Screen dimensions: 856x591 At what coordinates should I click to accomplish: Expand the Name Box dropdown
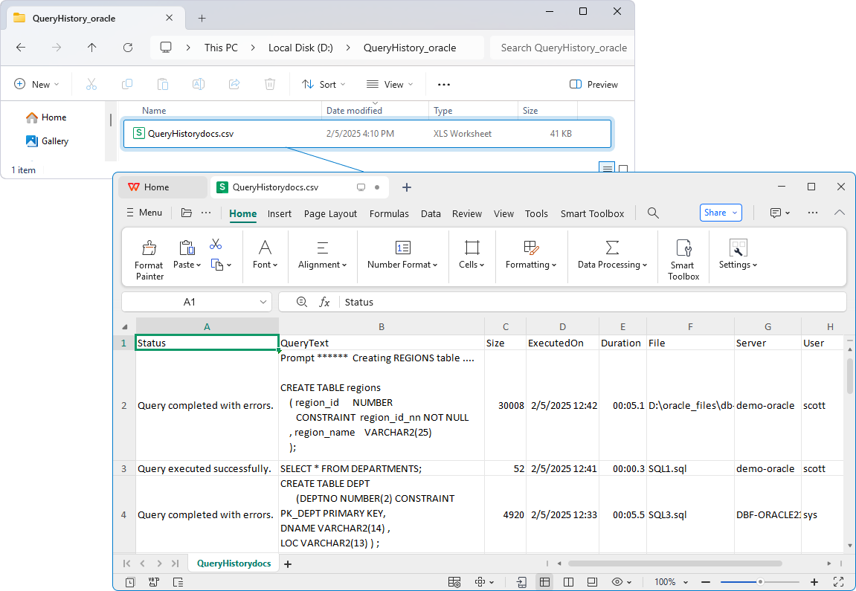pos(263,302)
